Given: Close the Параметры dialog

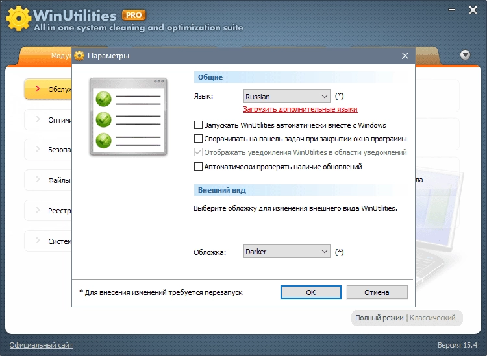Looking at the screenshot, I should (405, 56).
